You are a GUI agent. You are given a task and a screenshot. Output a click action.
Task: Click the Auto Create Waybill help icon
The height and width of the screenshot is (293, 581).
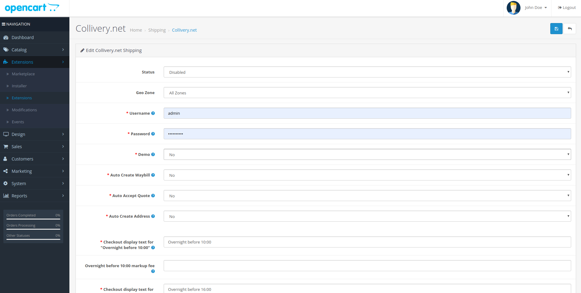click(153, 175)
